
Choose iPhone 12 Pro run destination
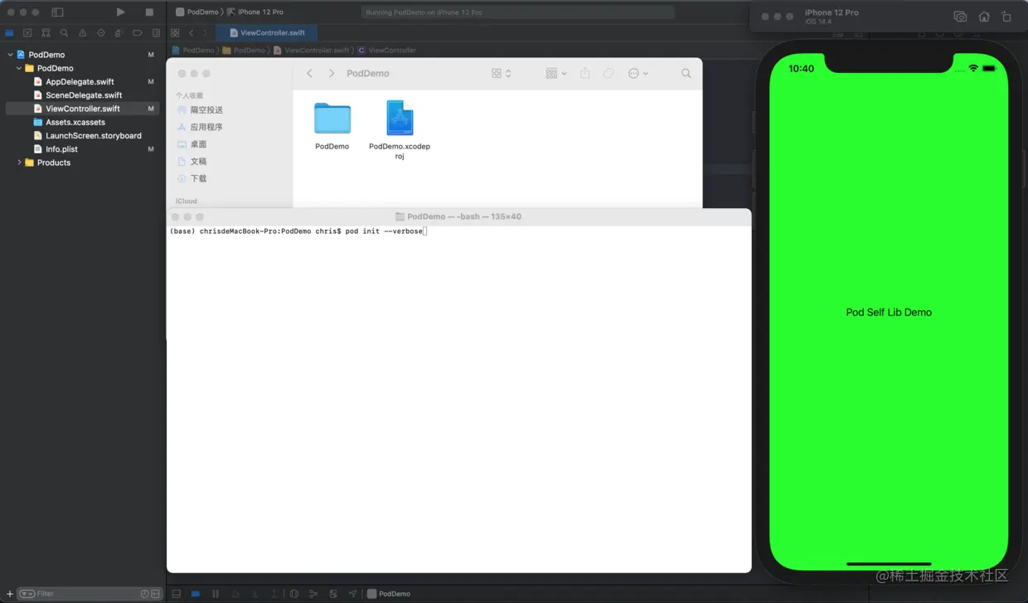pos(255,12)
